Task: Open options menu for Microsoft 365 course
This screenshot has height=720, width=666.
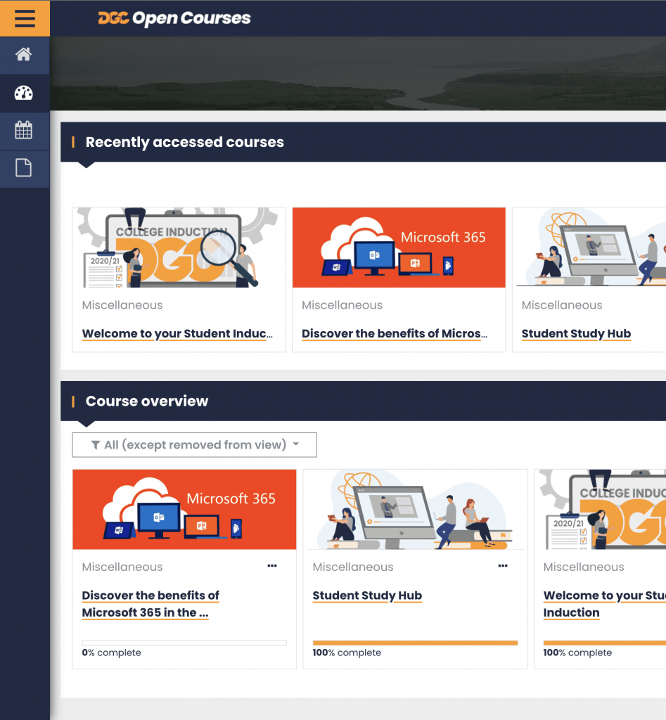Action: click(272, 566)
